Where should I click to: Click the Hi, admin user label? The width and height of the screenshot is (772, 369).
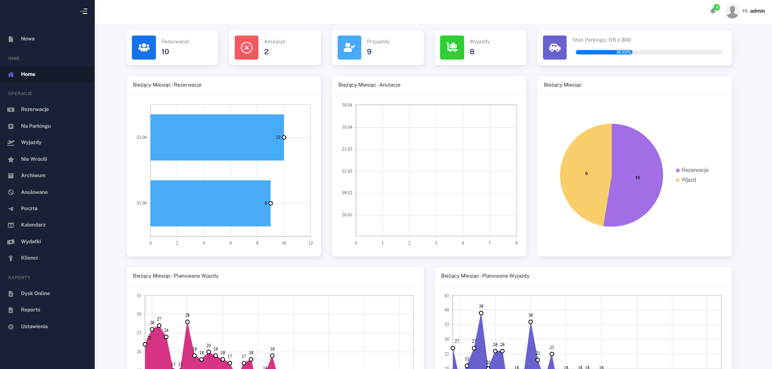click(754, 11)
